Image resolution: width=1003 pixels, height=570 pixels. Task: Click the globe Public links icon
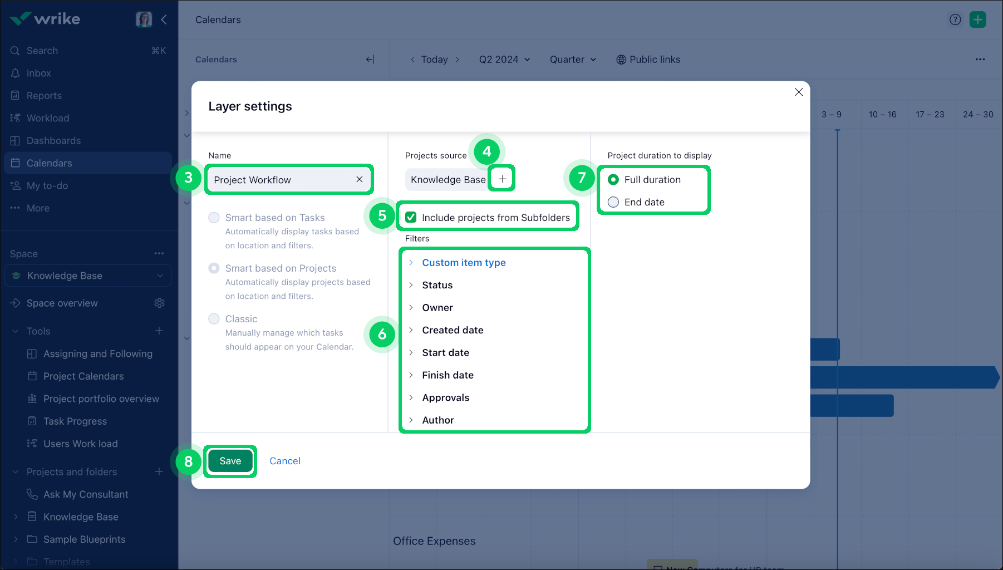[621, 60]
